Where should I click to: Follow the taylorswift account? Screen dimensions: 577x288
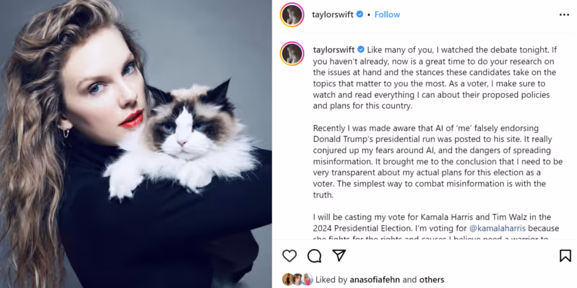(x=387, y=14)
